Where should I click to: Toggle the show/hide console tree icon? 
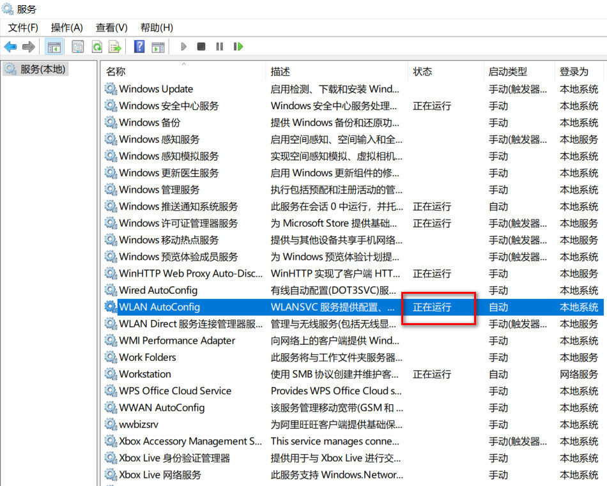point(54,46)
